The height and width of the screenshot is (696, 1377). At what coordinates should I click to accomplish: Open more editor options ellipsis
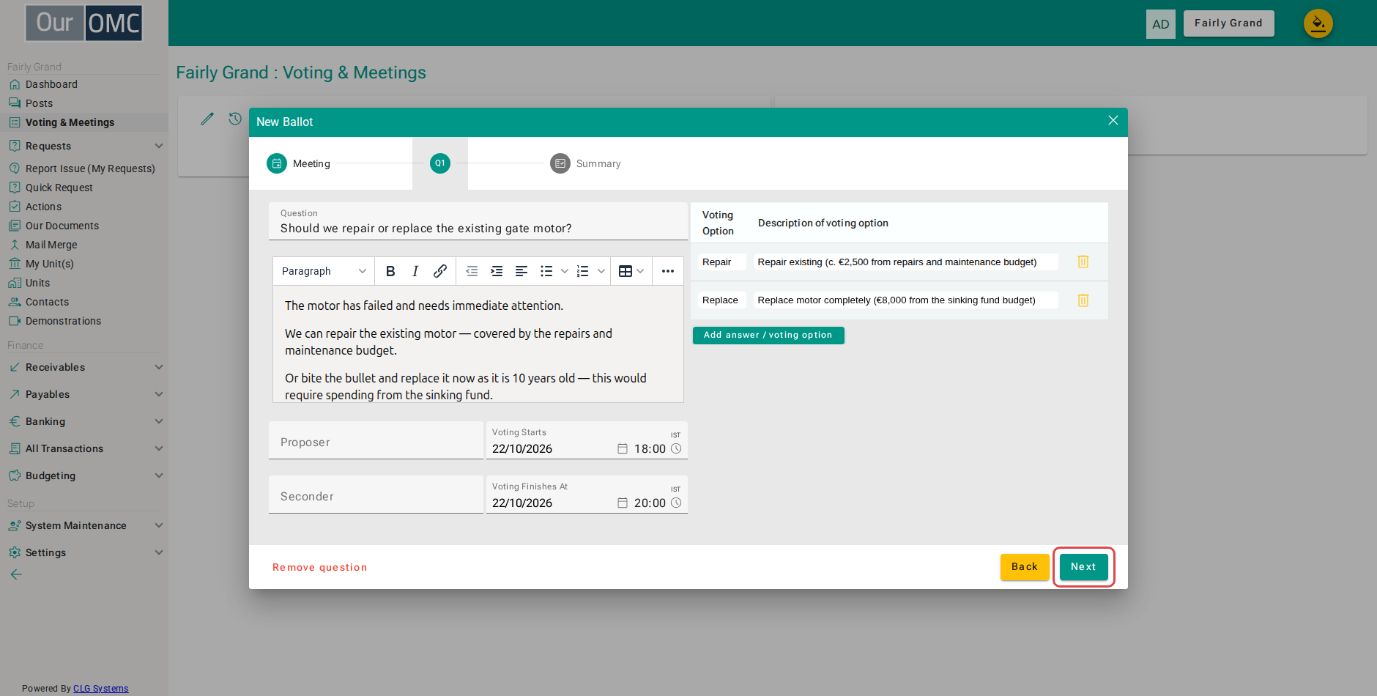coord(668,271)
